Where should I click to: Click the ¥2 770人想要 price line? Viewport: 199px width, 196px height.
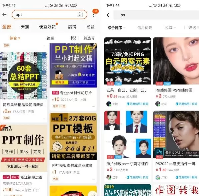coord(166,96)
